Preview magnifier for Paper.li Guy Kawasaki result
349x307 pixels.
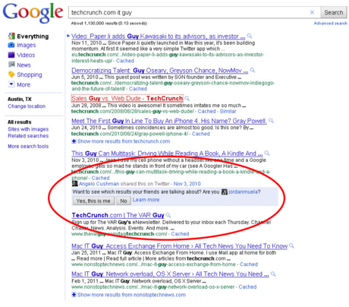pyautogui.click(x=250, y=36)
